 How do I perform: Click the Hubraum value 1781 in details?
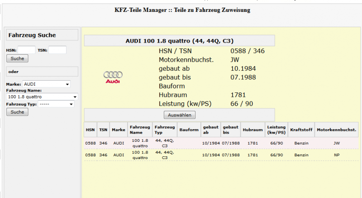238,95
